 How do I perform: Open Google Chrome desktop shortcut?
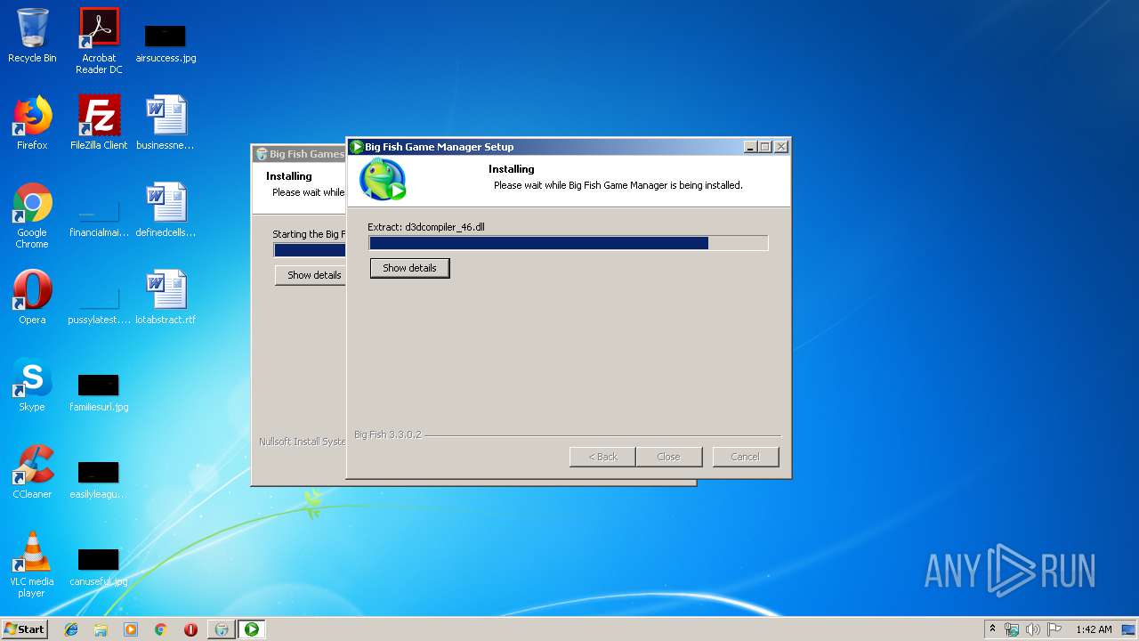(x=32, y=216)
